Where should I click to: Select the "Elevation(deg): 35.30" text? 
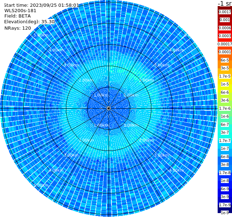pyautogui.click(x=29, y=22)
